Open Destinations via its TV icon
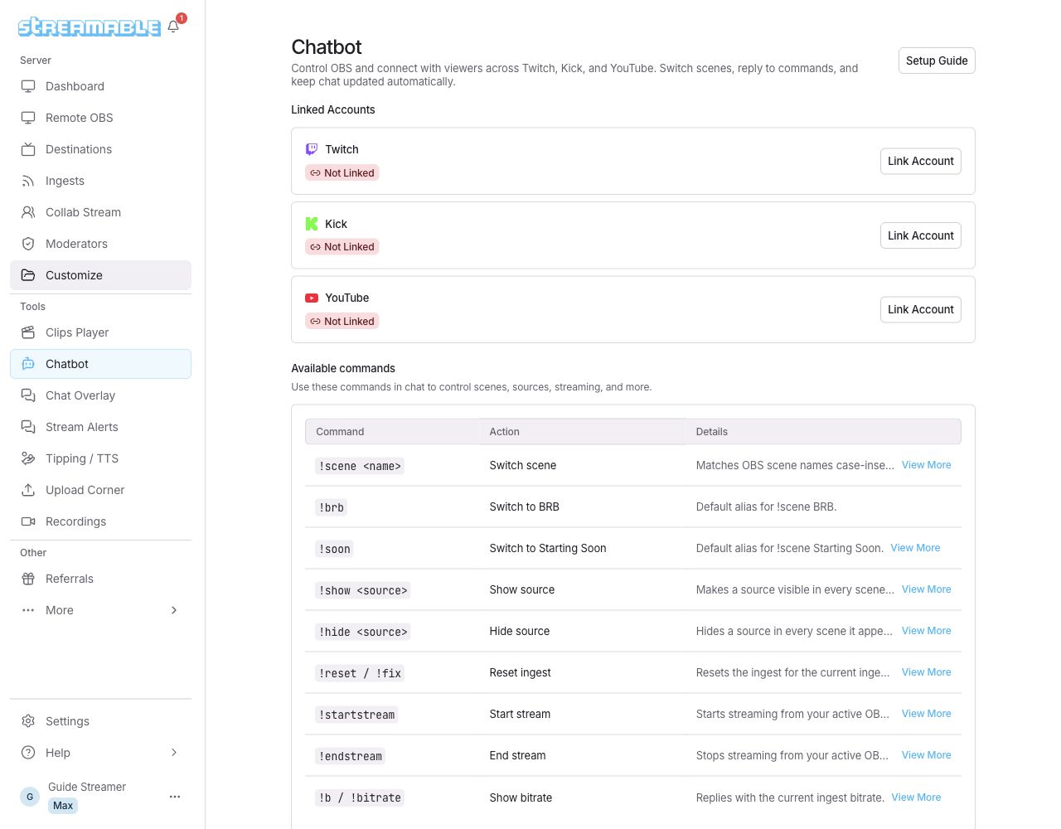 pos(28,149)
